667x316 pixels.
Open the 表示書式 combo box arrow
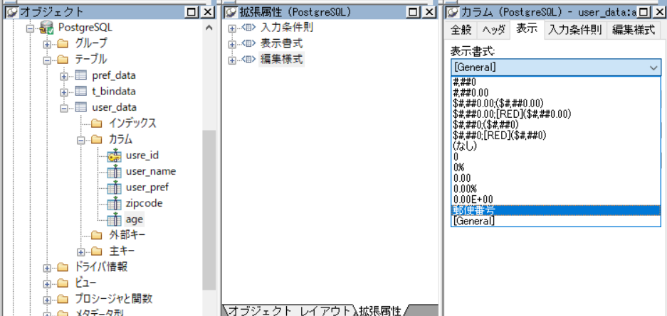tap(653, 67)
